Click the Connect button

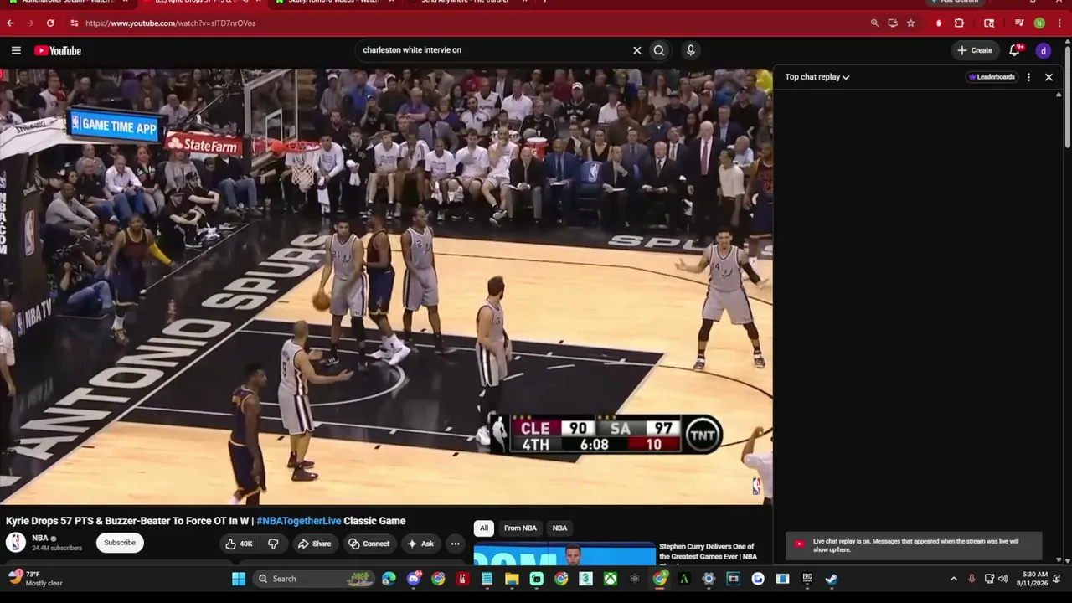tap(368, 544)
